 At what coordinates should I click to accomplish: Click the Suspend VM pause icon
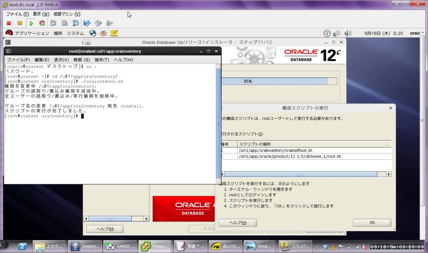[x=20, y=23]
